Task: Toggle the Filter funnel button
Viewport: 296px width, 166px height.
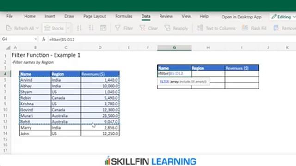Action: click(124, 28)
